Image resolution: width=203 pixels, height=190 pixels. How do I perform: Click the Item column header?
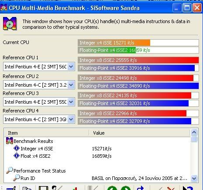pos(47,133)
